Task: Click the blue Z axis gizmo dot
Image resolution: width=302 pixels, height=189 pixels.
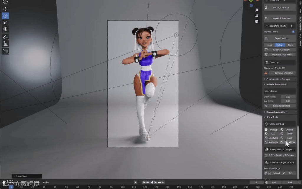Action: 251,6
